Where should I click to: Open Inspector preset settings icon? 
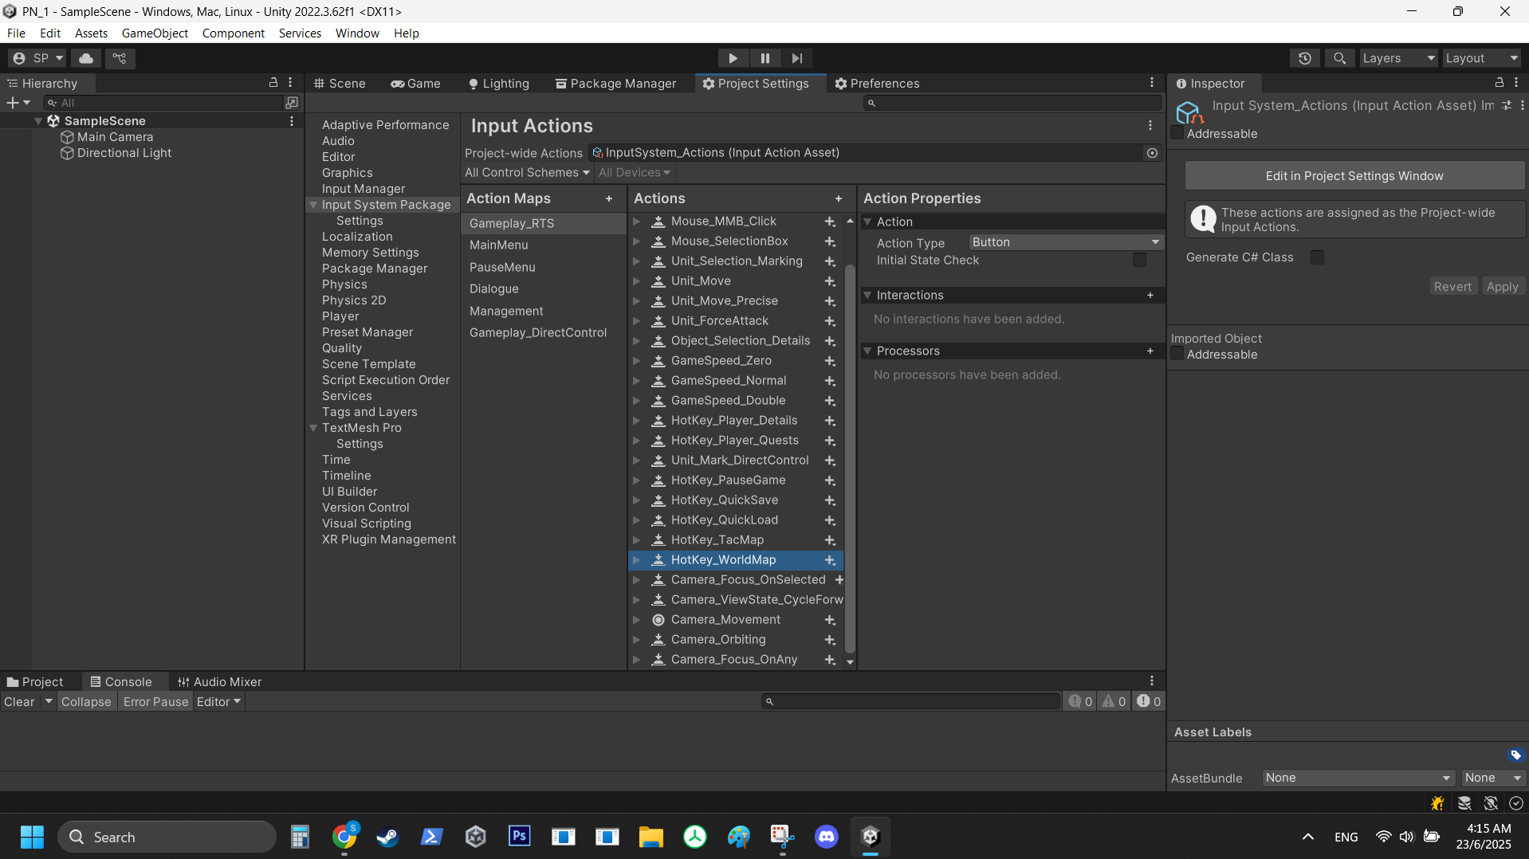coord(1507,105)
